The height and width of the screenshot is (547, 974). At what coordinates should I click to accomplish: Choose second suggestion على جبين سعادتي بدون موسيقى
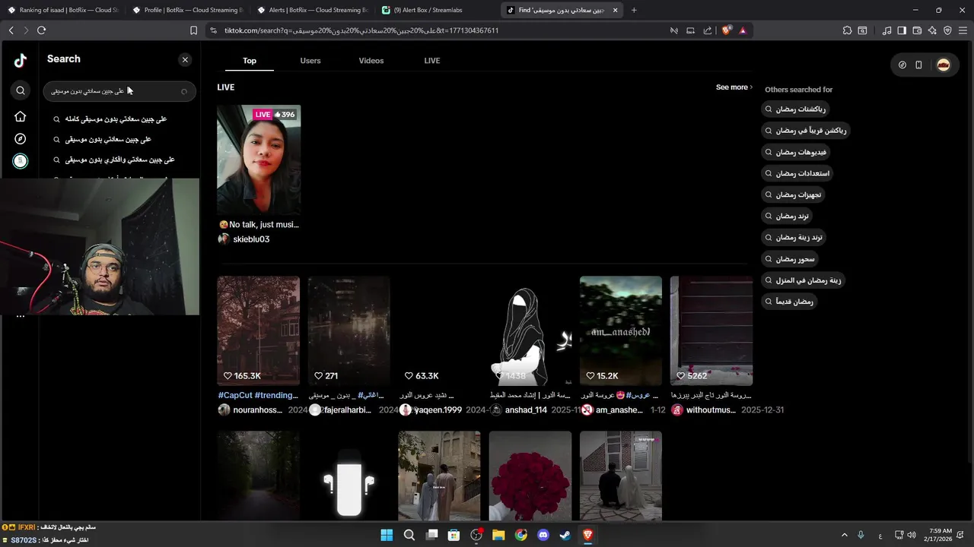pyautogui.click(x=108, y=140)
